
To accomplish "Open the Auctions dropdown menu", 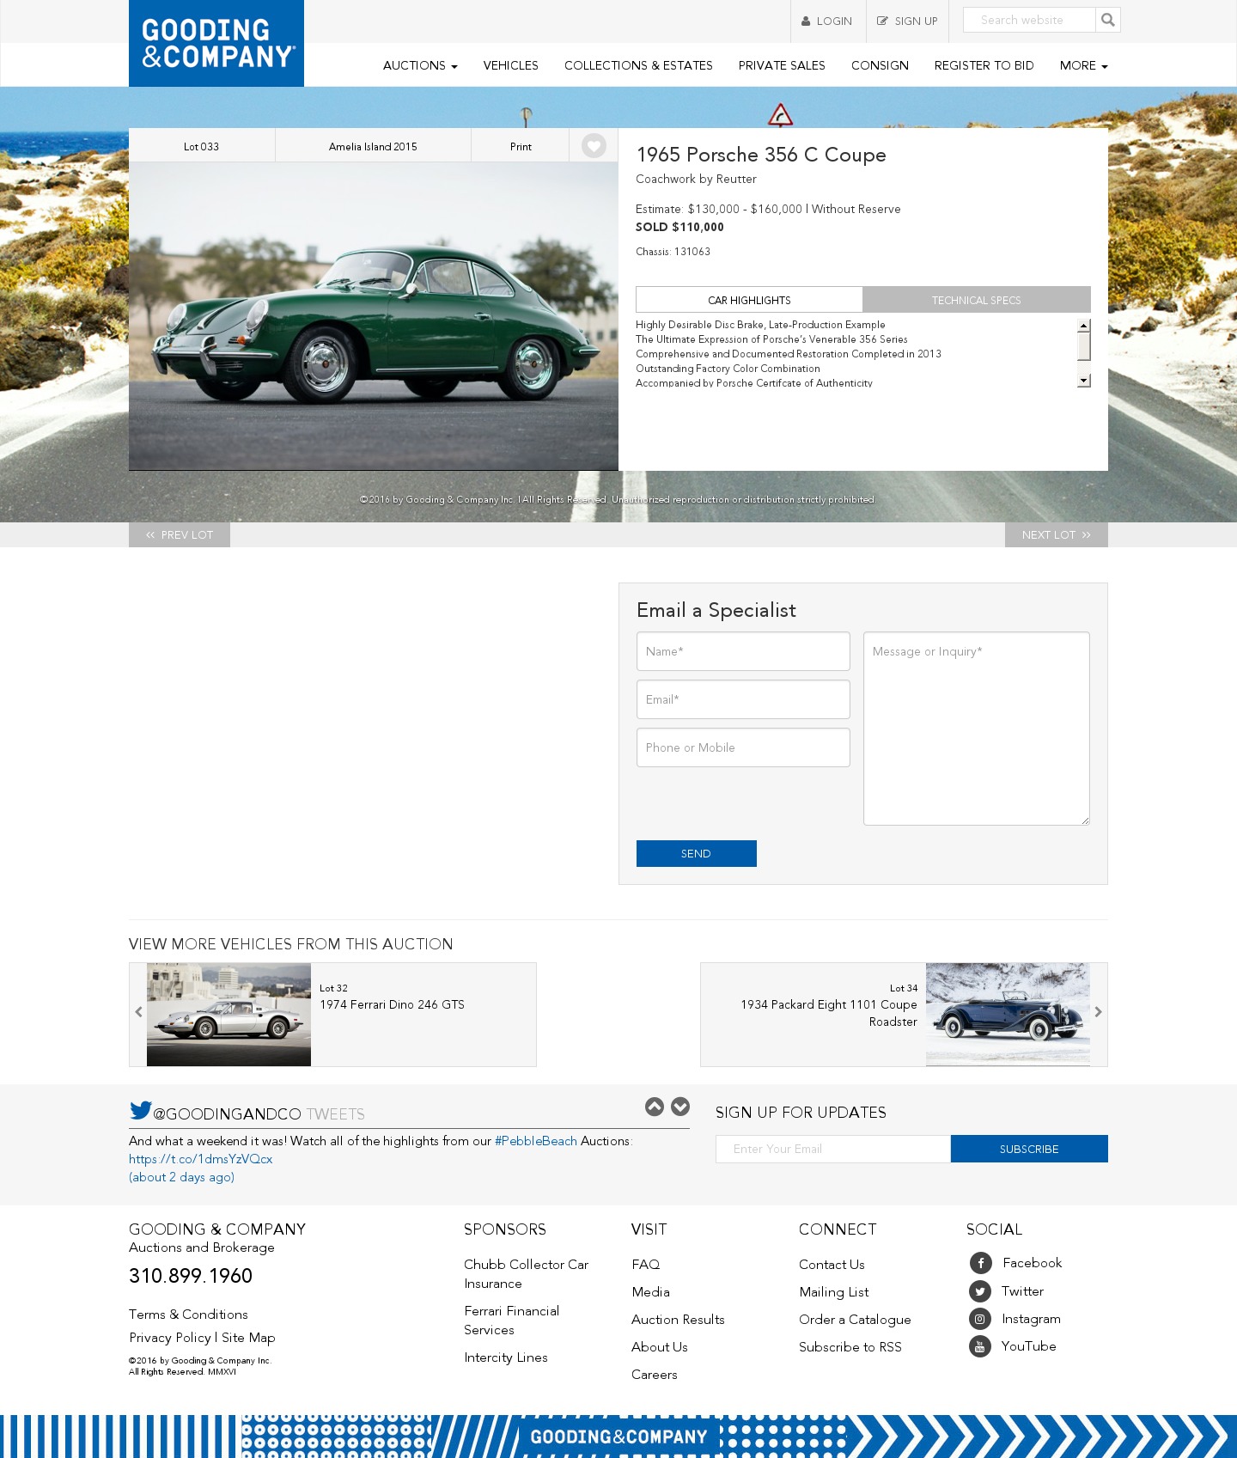I will (420, 65).
